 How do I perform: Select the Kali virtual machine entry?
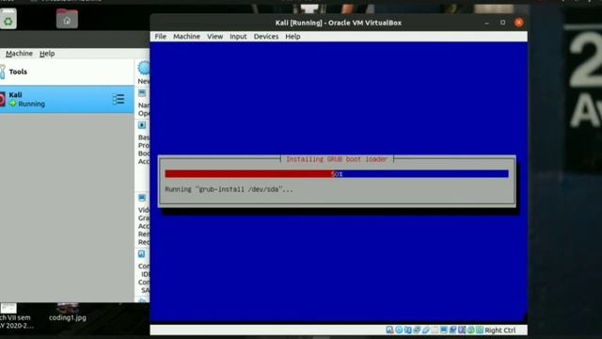[x=67, y=99]
